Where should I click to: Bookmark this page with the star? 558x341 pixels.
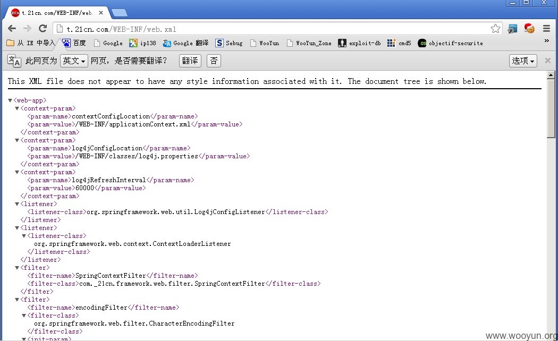click(x=495, y=29)
